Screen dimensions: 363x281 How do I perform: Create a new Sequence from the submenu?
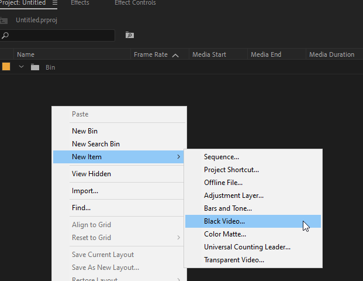point(222,157)
